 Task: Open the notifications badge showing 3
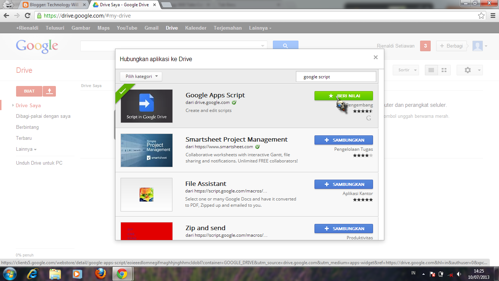pyautogui.click(x=425, y=46)
